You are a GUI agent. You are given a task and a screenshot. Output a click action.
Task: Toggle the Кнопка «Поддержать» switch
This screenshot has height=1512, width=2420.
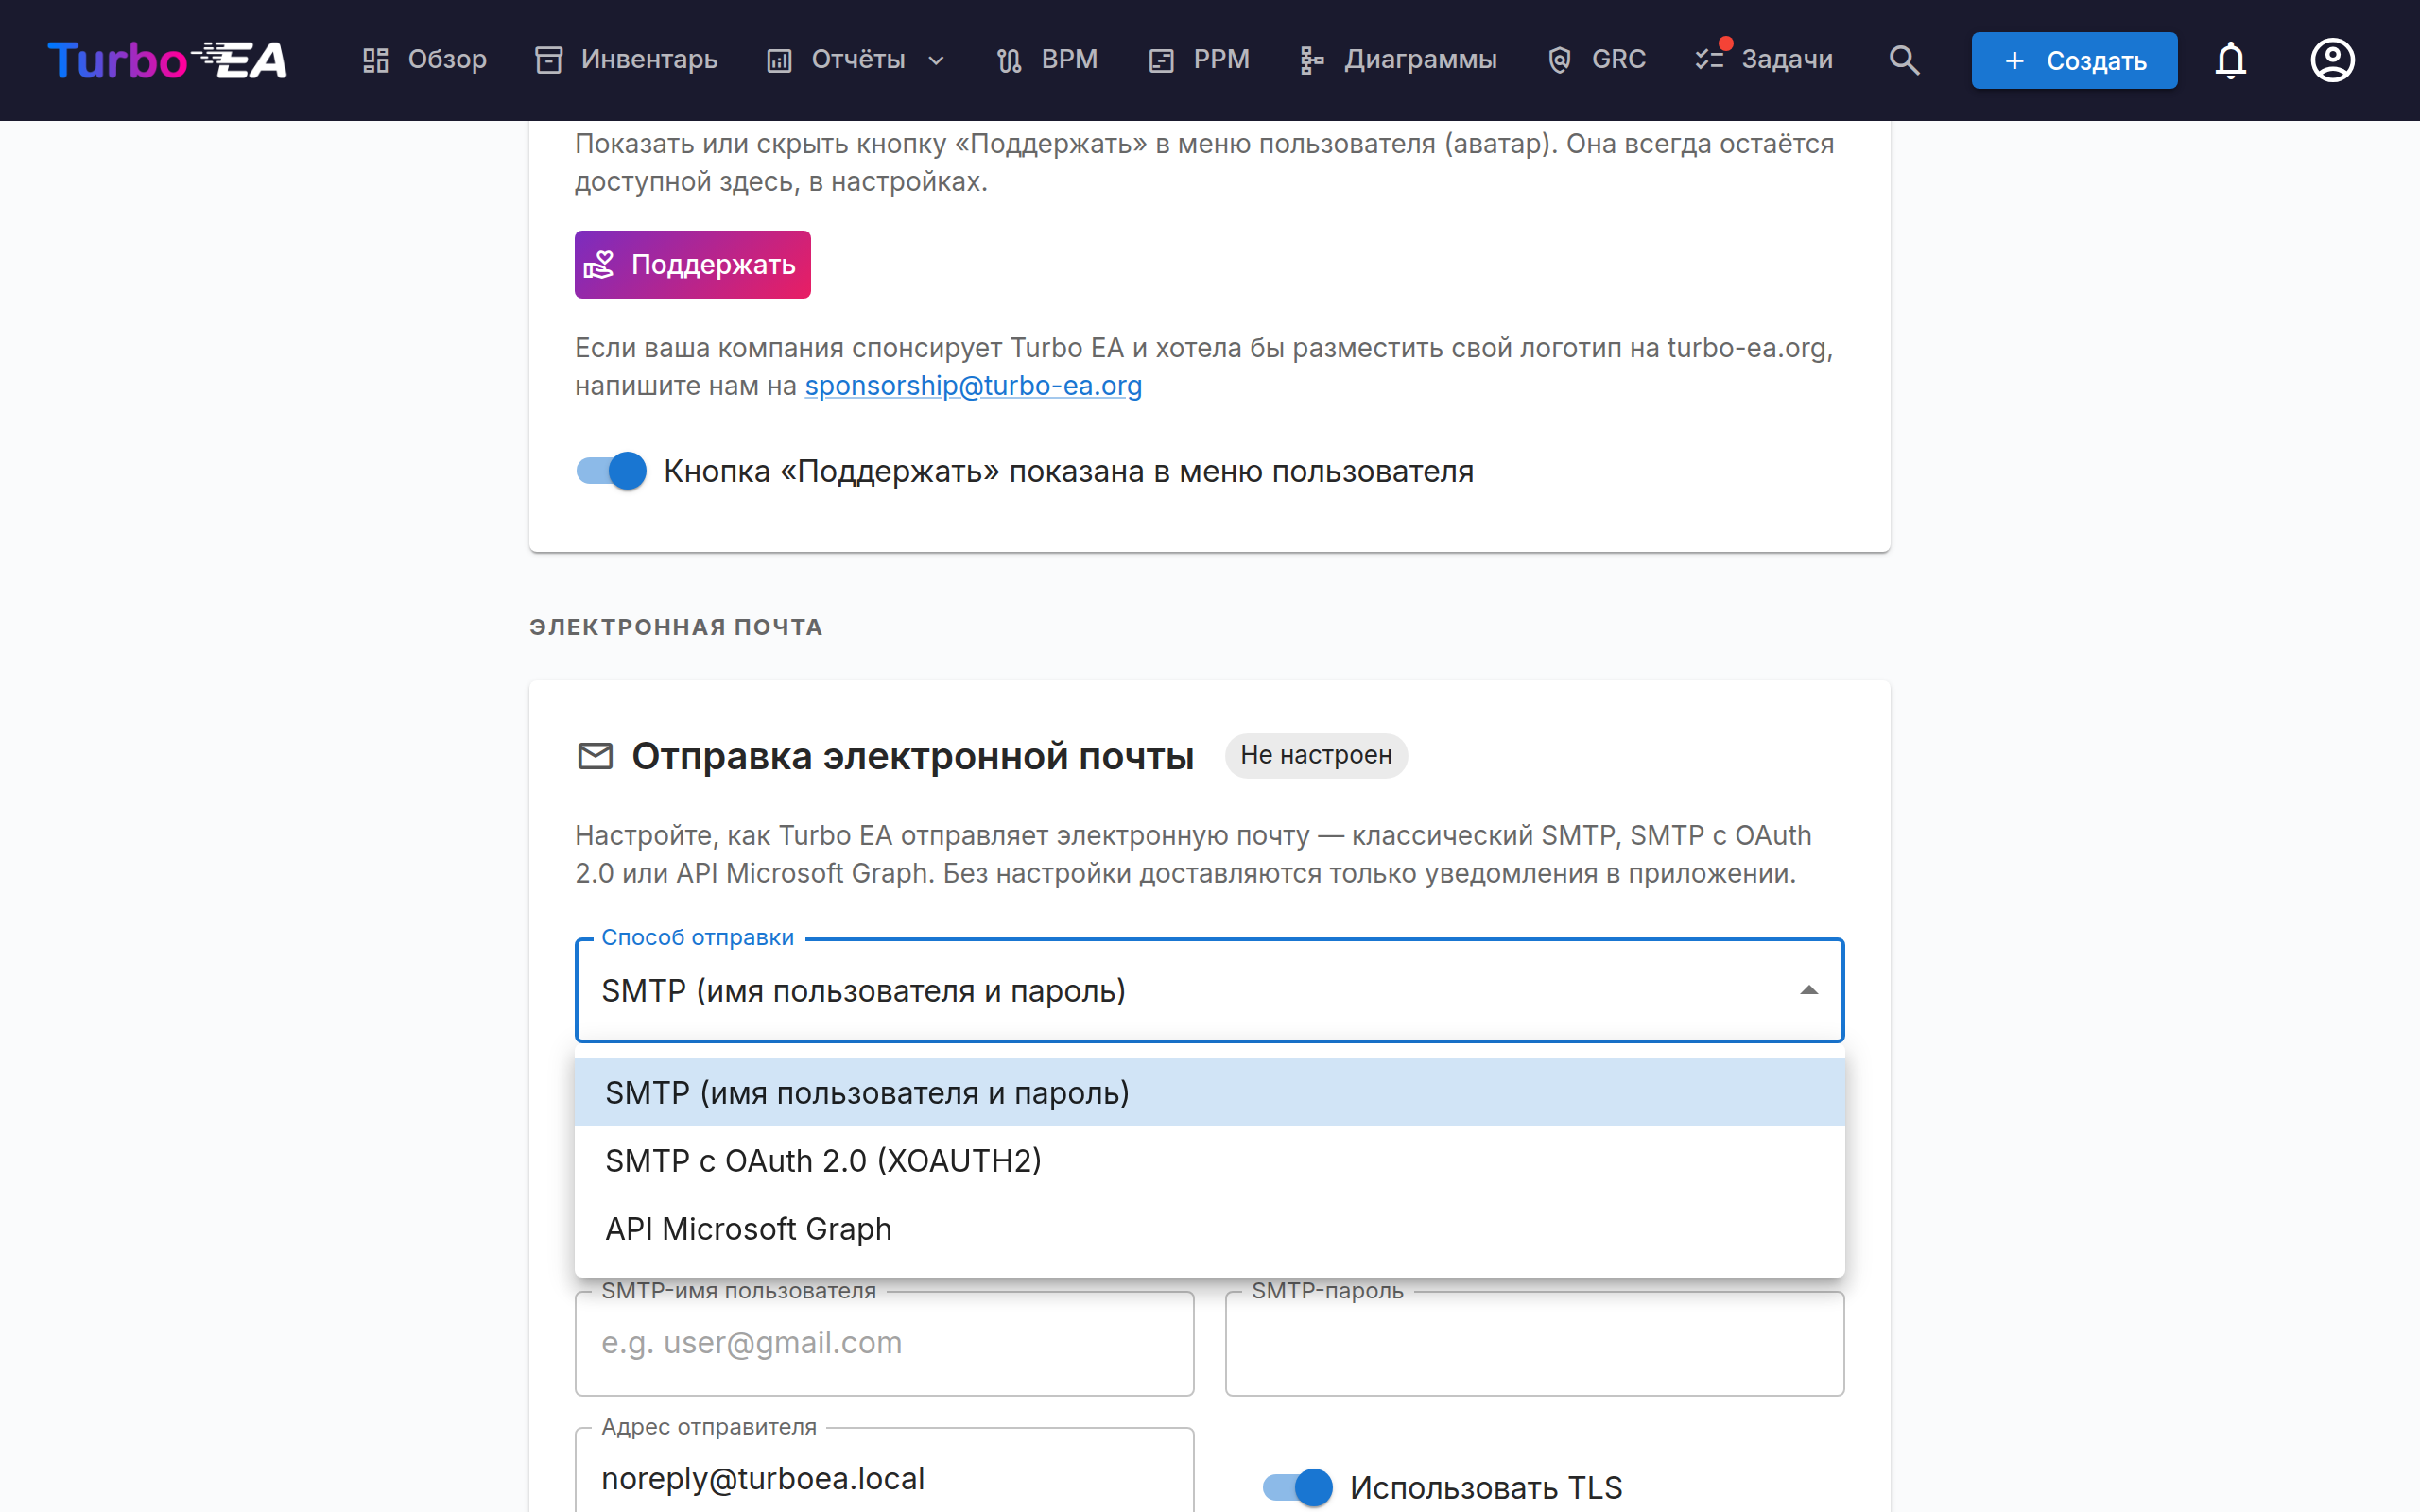(x=612, y=471)
